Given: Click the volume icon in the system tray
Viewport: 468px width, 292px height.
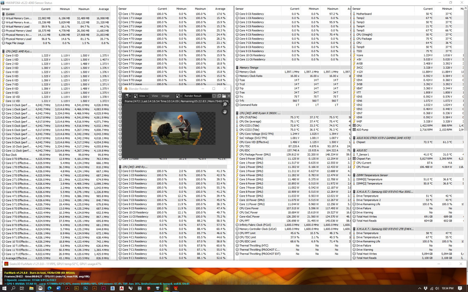Looking at the screenshot, I should [x=437, y=288].
